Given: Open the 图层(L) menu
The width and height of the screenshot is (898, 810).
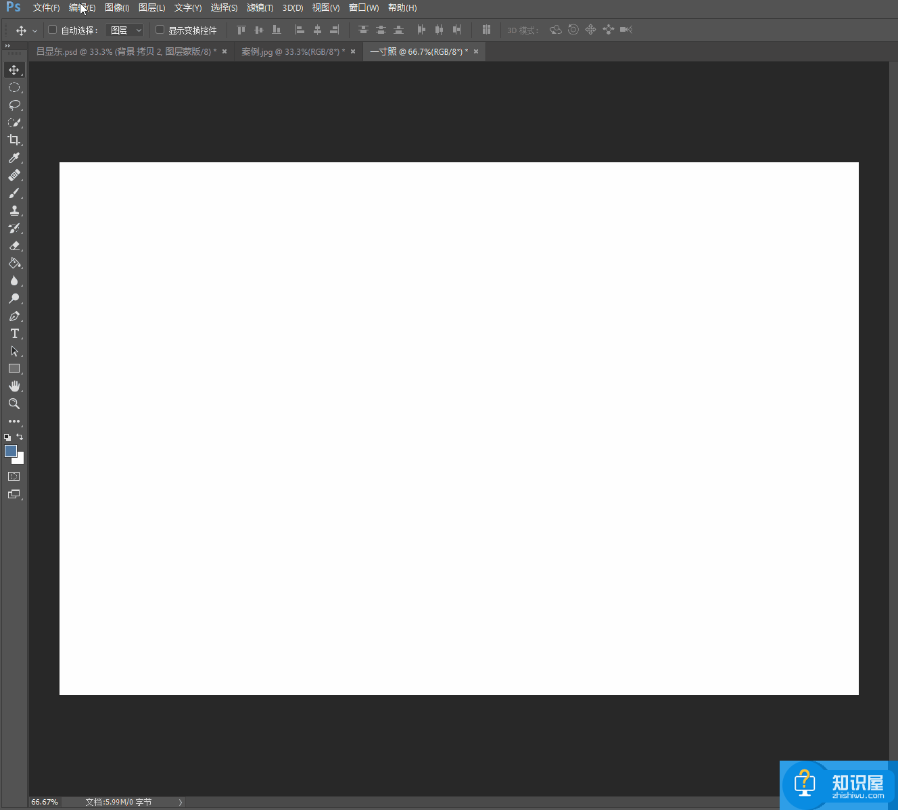Looking at the screenshot, I should (152, 8).
